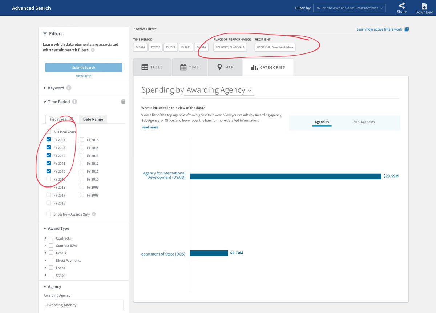Click the Reset search link
This screenshot has width=436, height=313.
(84, 76)
